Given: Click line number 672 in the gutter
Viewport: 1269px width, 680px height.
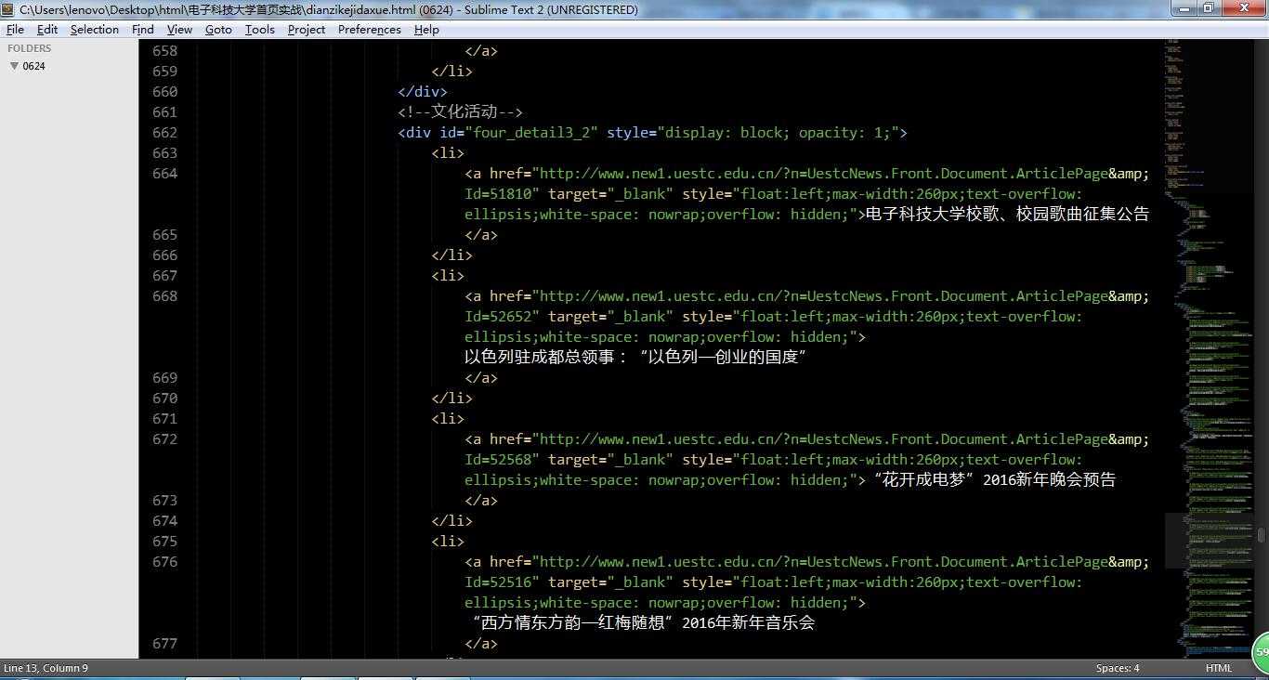Looking at the screenshot, I should (x=164, y=439).
